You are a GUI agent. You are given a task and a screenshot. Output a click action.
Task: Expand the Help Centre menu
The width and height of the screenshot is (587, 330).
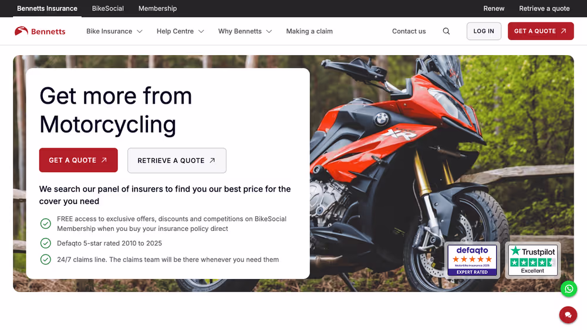(x=180, y=31)
